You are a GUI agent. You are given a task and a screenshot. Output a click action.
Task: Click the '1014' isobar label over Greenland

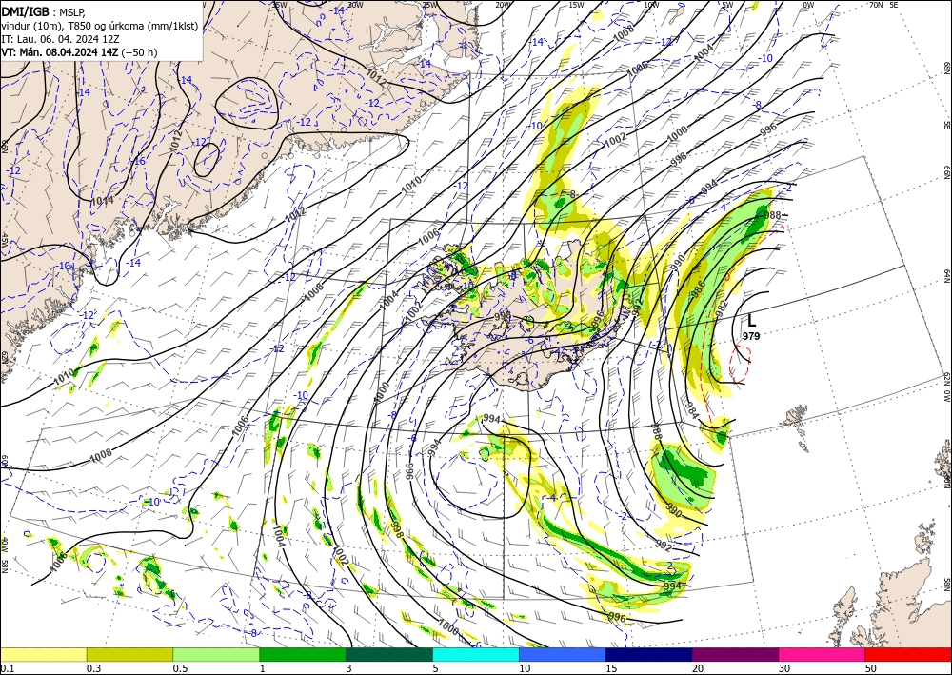pos(102,201)
